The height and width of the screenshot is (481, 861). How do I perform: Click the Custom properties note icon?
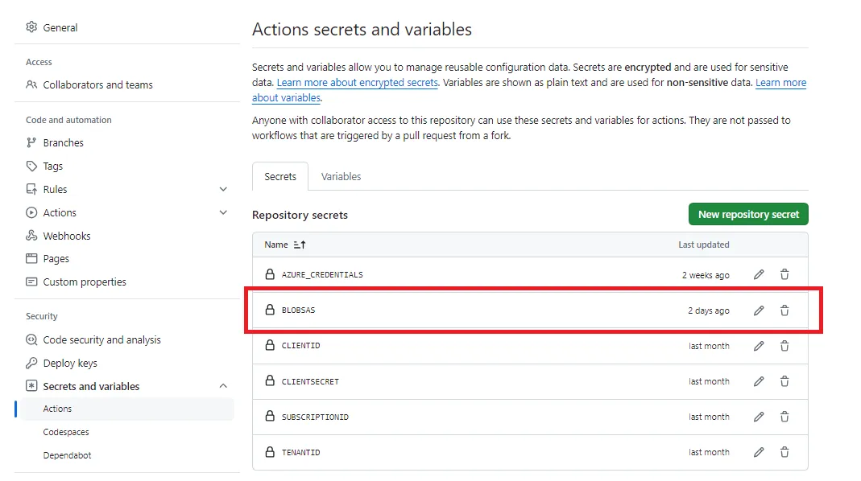tap(31, 282)
